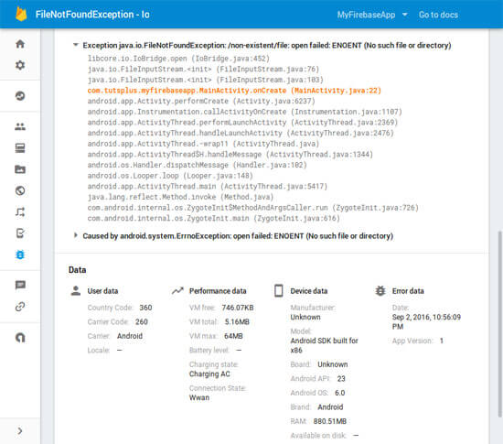Viewport: 503px width, 444px height.
Task: Open project settings gear icon
Action: (20, 65)
